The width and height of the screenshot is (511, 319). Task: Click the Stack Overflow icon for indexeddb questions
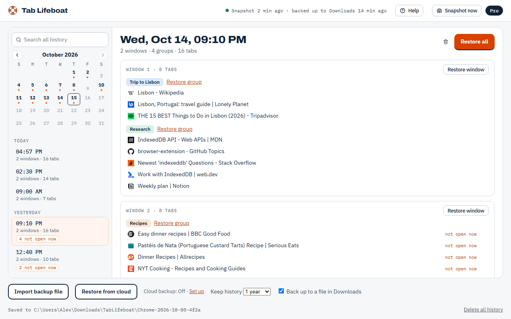click(x=131, y=163)
